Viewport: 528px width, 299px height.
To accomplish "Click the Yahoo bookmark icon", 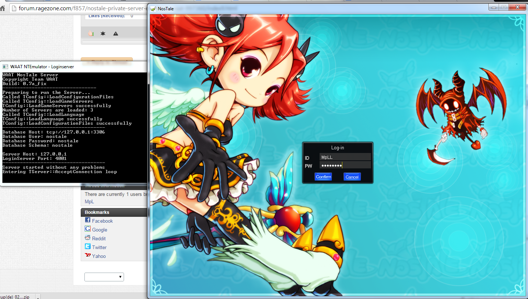I will pyautogui.click(x=88, y=255).
